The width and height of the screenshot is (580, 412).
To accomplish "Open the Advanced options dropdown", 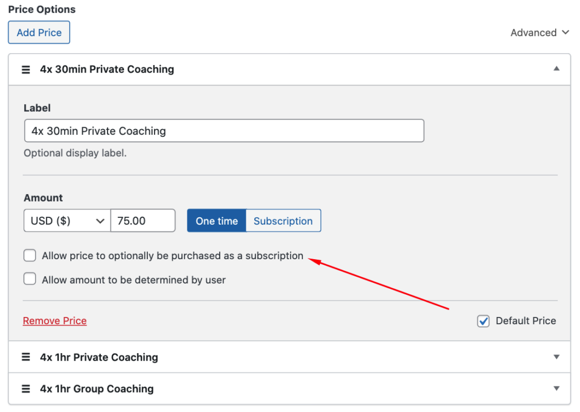I will coord(539,33).
